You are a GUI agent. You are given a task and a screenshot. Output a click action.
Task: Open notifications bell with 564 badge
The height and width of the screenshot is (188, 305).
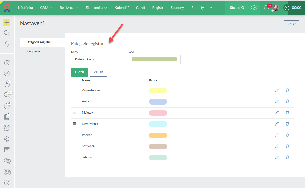(x=266, y=8)
